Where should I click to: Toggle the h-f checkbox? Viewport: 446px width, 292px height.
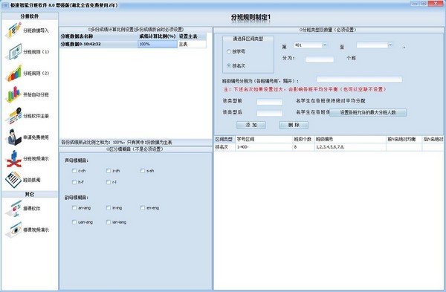pyautogui.click(x=74, y=182)
